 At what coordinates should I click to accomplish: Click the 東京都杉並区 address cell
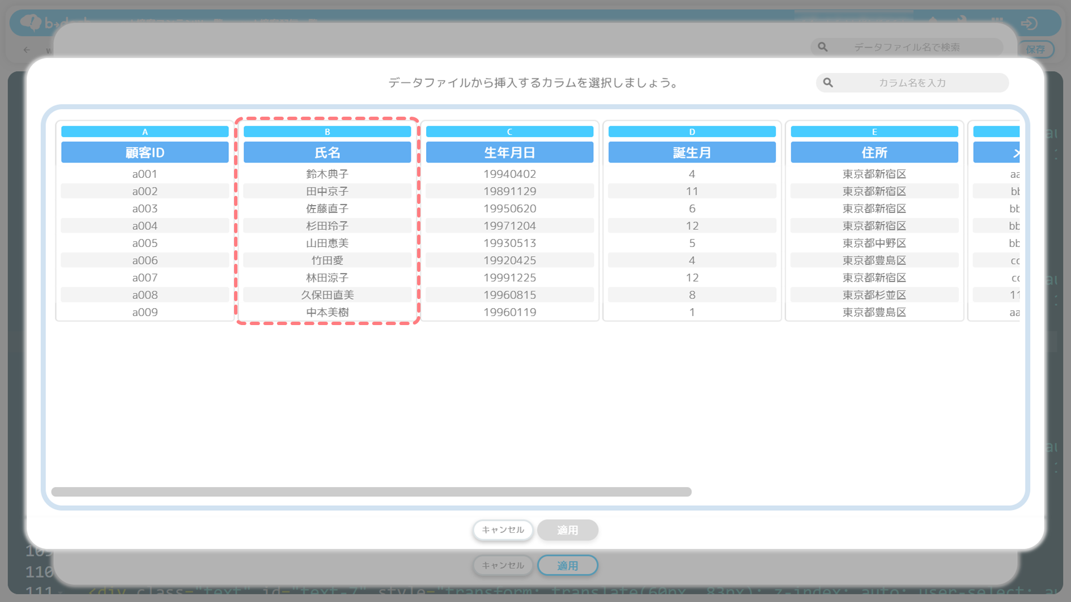[874, 295]
